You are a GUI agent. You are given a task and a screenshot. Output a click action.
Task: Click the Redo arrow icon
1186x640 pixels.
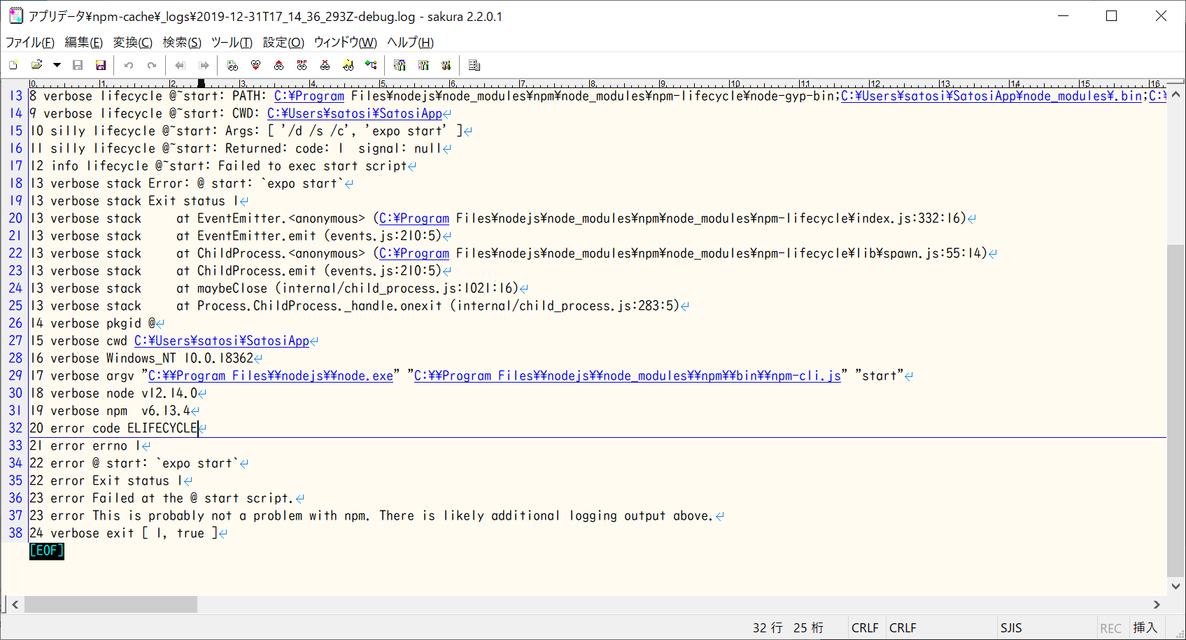[x=152, y=65]
